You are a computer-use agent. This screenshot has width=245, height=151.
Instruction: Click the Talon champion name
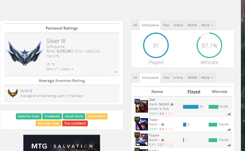pyautogui.click(x=153, y=120)
